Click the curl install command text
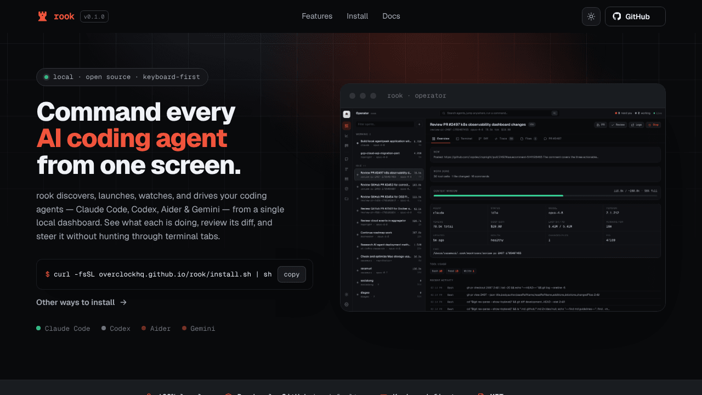Screen dimensions: 702x395 [x=163, y=274]
